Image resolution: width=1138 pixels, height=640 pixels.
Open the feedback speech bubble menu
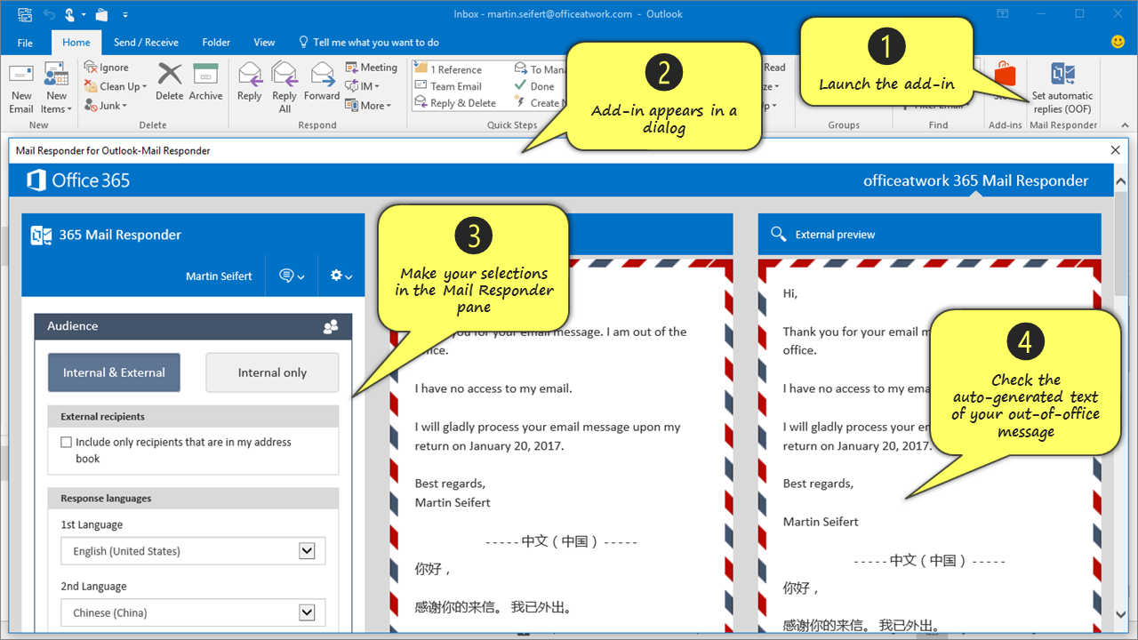pyautogui.click(x=292, y=276)
